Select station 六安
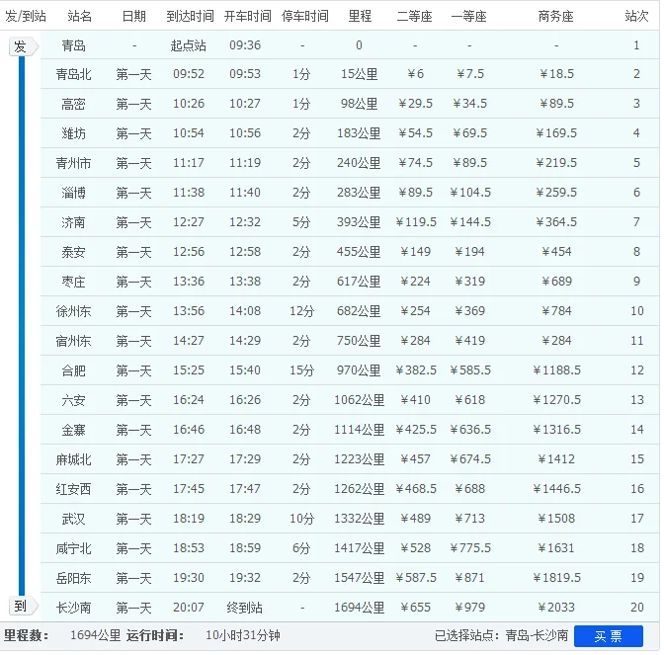664x655 pixels. [x=74, y=400]
